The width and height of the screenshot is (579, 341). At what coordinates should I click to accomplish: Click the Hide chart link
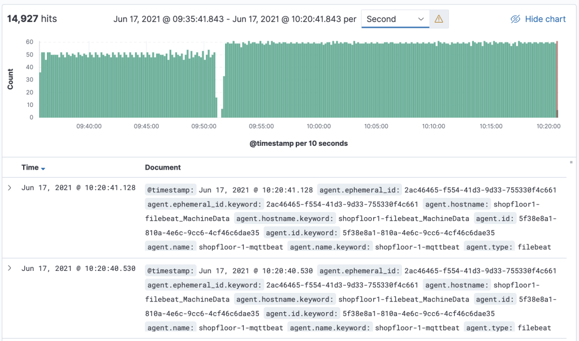(545, 19)
